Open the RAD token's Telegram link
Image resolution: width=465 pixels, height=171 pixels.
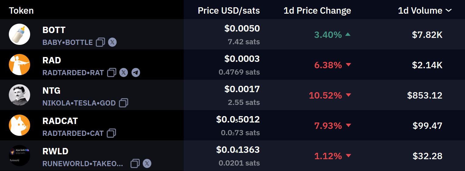[x=136, y=72]
